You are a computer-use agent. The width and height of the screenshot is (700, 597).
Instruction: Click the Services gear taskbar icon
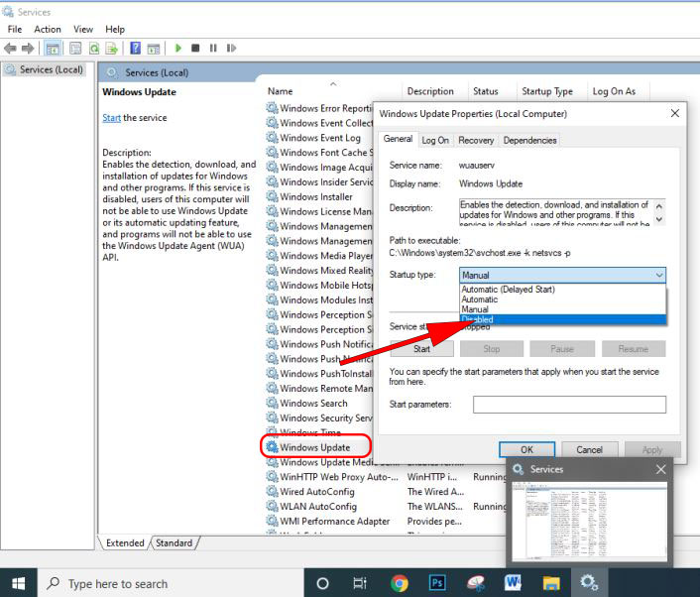pyautogui.click(x=589, y=583)
